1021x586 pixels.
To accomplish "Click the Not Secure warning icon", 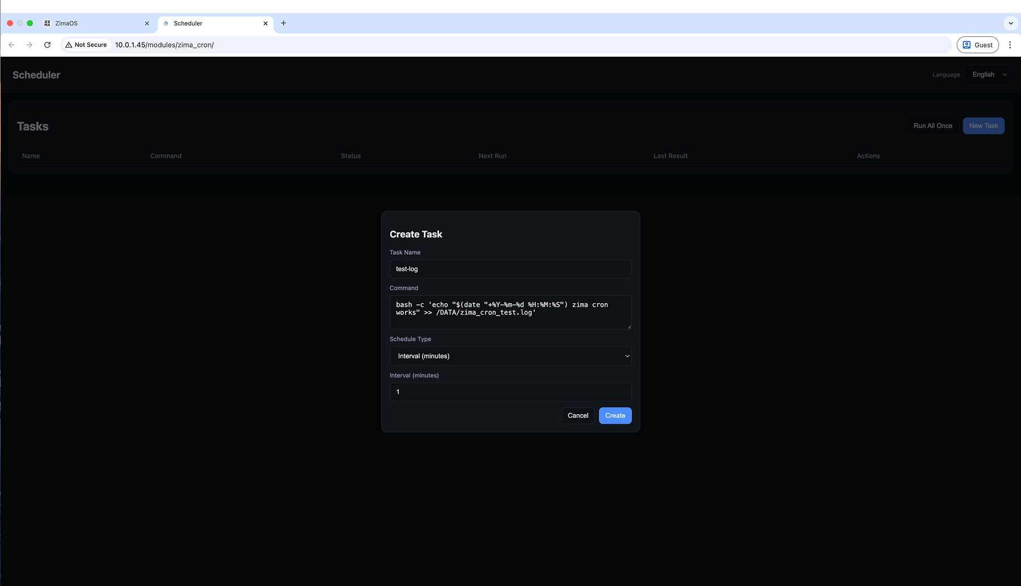I will (69, 45).
